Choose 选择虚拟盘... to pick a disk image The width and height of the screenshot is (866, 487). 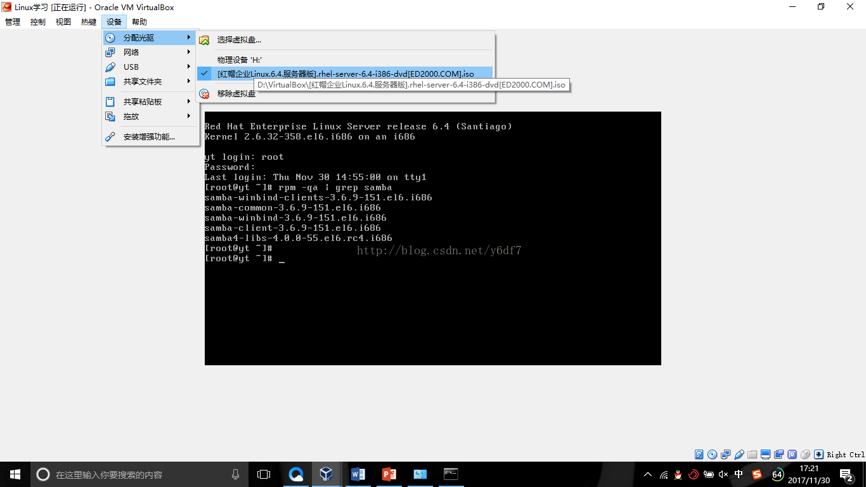345,40
